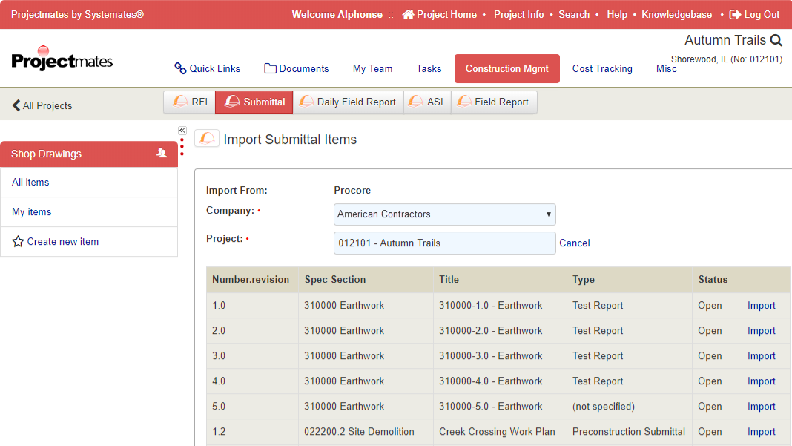Import the 1.0 Earthwork submittal
The width and height of the screenshot is (792, 446).
761,306
